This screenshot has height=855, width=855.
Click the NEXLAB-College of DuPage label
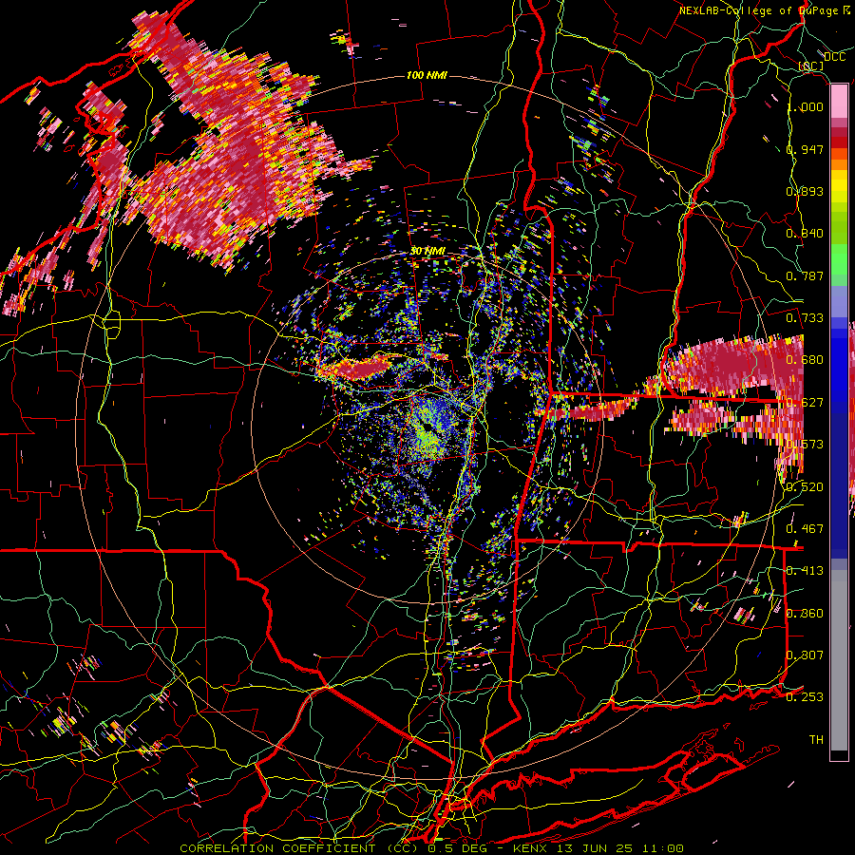click(761, 10)
